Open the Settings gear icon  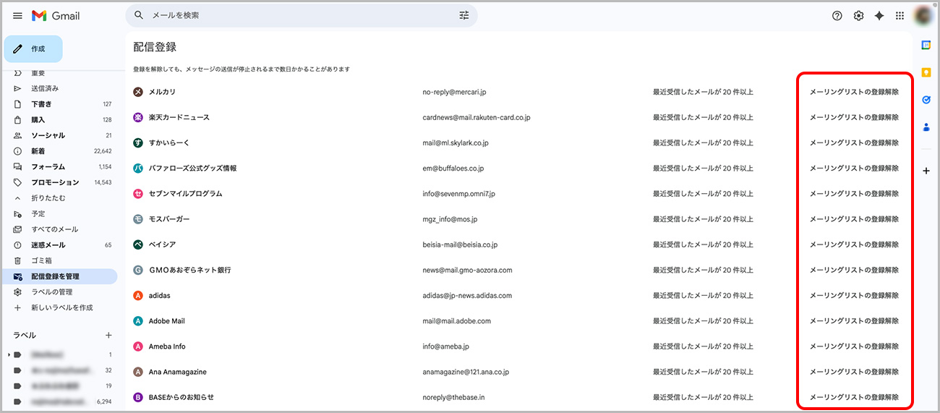pyautogui.click(x=858, y=16)
